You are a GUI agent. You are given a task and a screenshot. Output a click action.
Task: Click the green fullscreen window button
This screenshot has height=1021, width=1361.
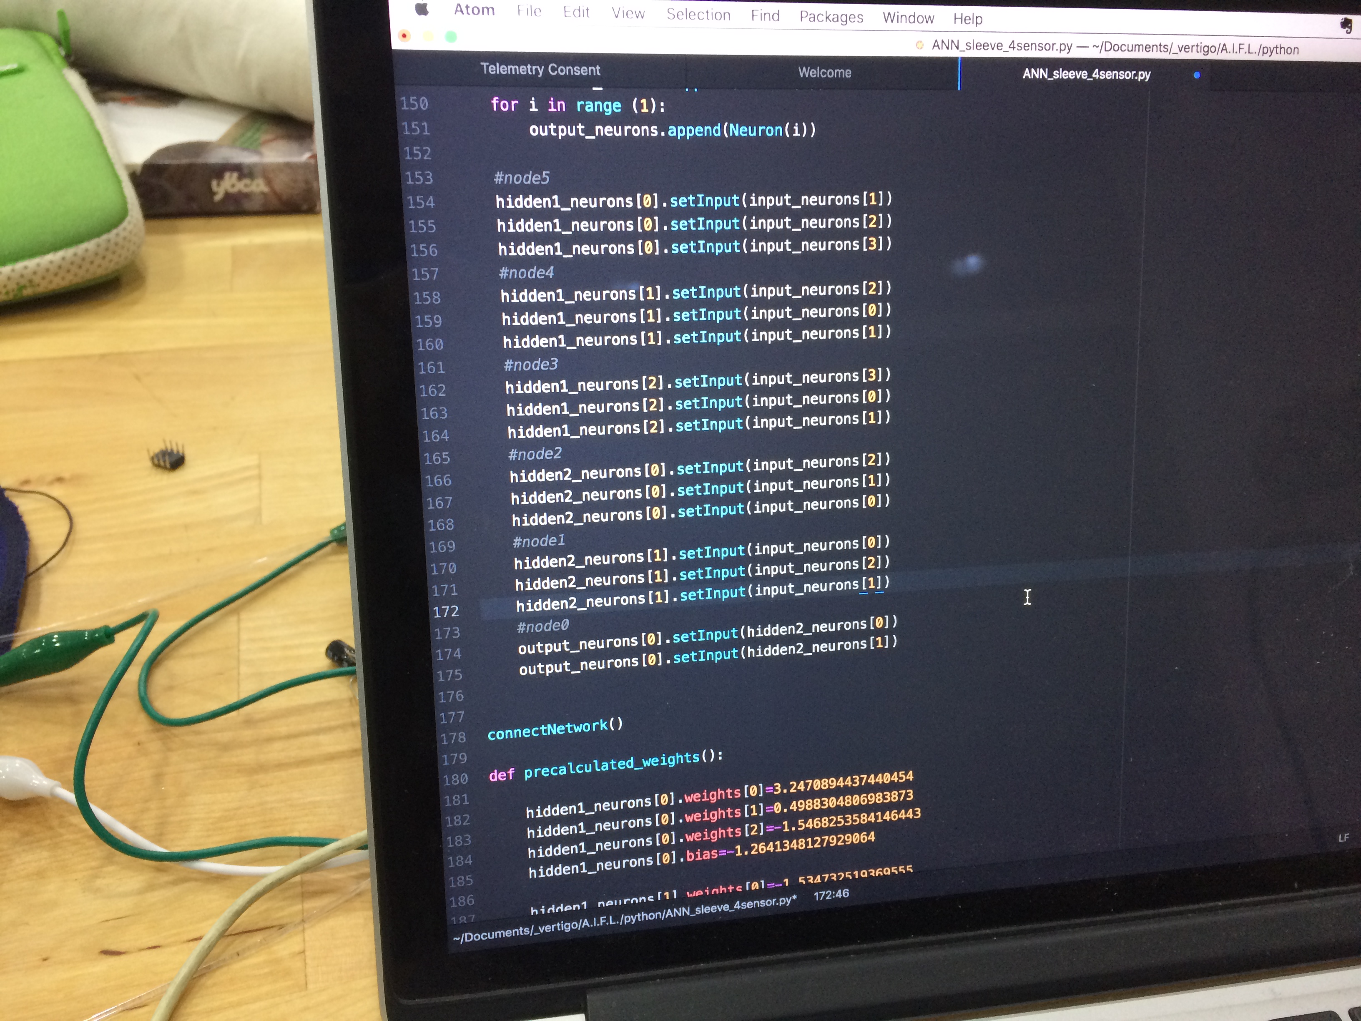pyautogui.click(x=451, y=37)
